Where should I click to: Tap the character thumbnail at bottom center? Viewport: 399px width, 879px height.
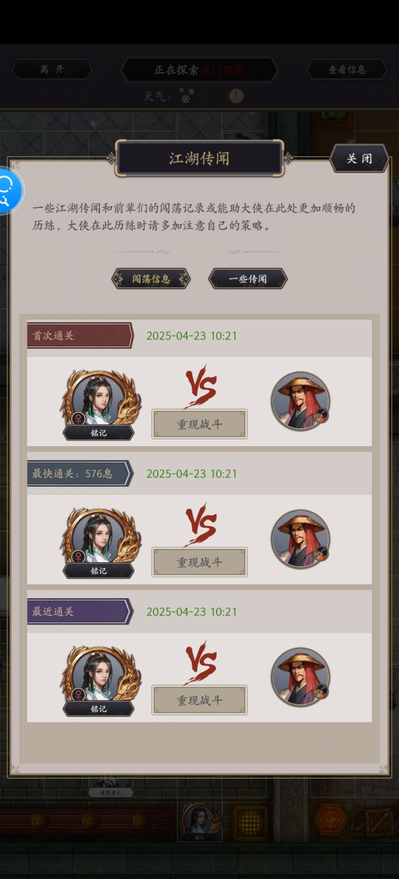click(x=199, y=822)
